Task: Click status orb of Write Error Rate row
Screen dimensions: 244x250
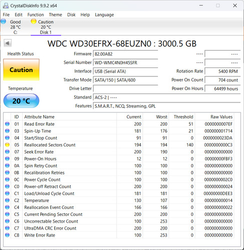Action: click(7, 235)
